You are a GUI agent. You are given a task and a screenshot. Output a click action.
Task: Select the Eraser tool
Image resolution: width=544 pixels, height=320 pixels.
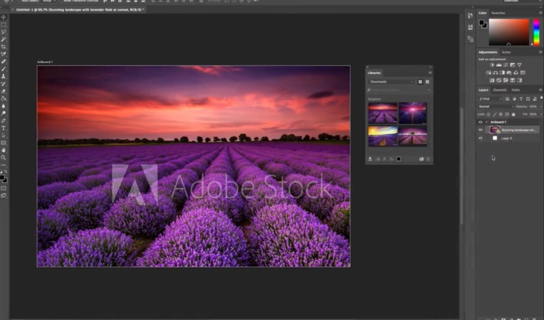(3, 91)
